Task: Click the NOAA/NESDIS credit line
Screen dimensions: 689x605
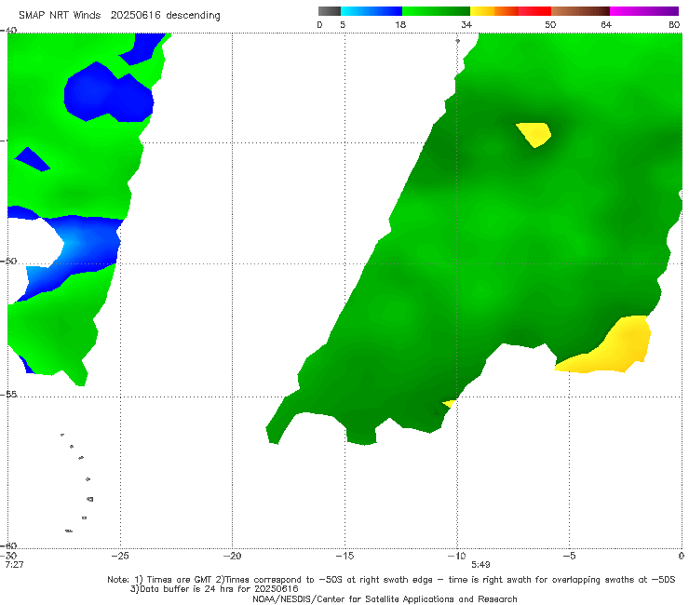Action: pos(385,598)
